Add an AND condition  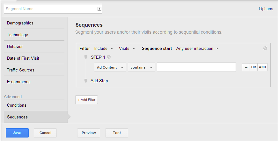click(262, 67)
